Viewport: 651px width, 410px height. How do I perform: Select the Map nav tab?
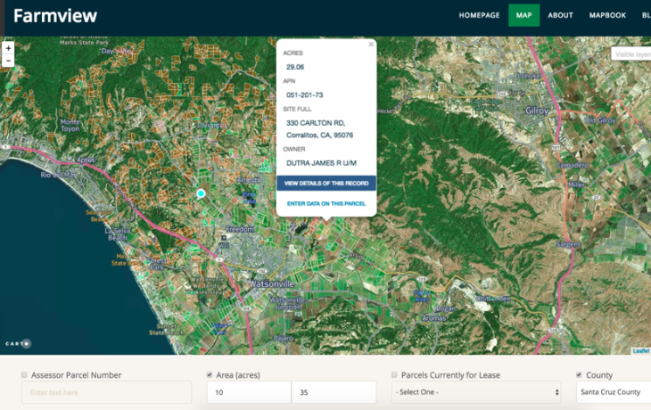524,15
